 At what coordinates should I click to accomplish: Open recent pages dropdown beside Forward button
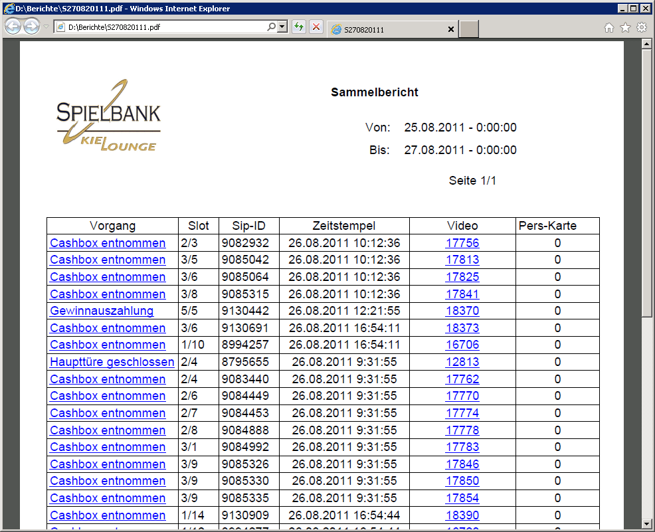[x=46, y=27]
